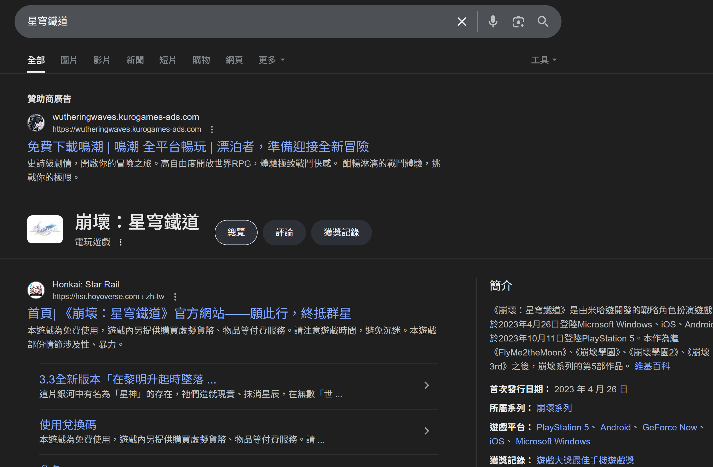Open the Microsoft Windows platform link
Viewport: 713px width, 467px height.
point(553,442)
